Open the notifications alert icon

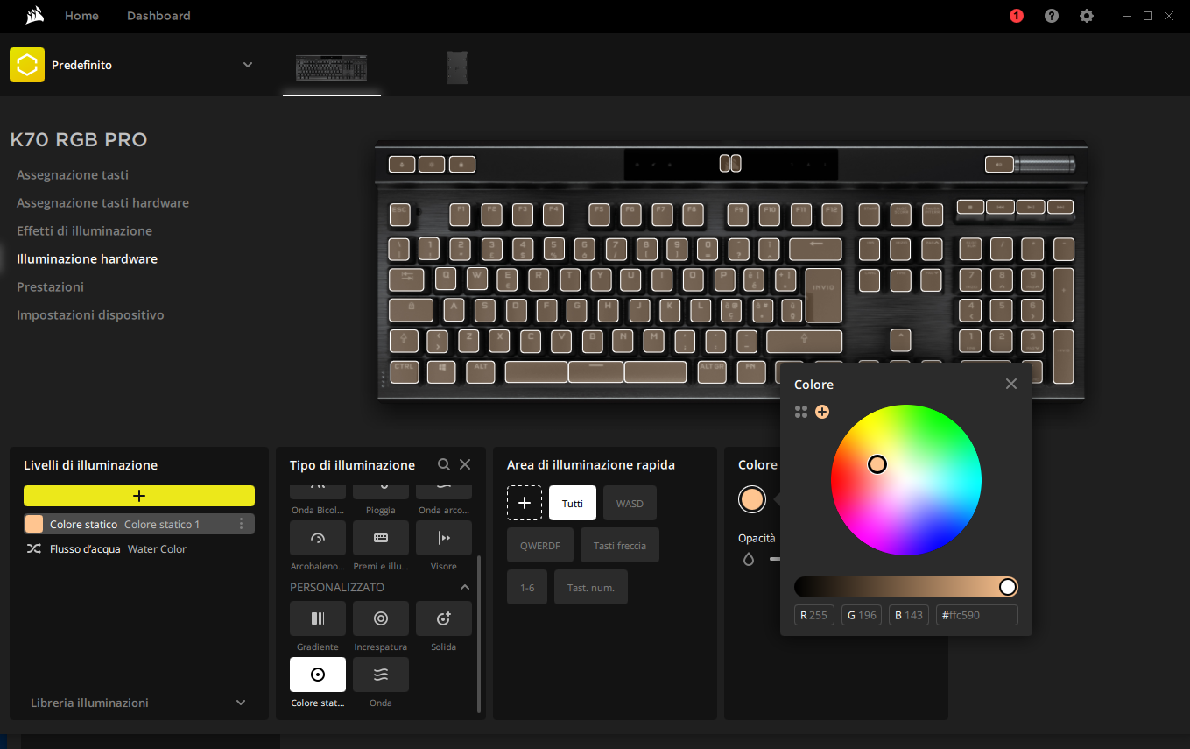coord(1017,16)
